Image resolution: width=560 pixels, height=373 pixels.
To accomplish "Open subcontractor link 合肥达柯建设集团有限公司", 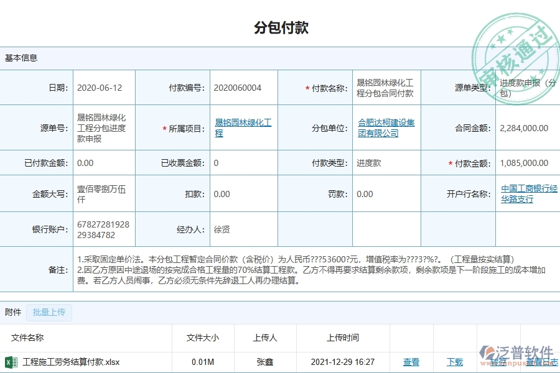I will point(385,127).
